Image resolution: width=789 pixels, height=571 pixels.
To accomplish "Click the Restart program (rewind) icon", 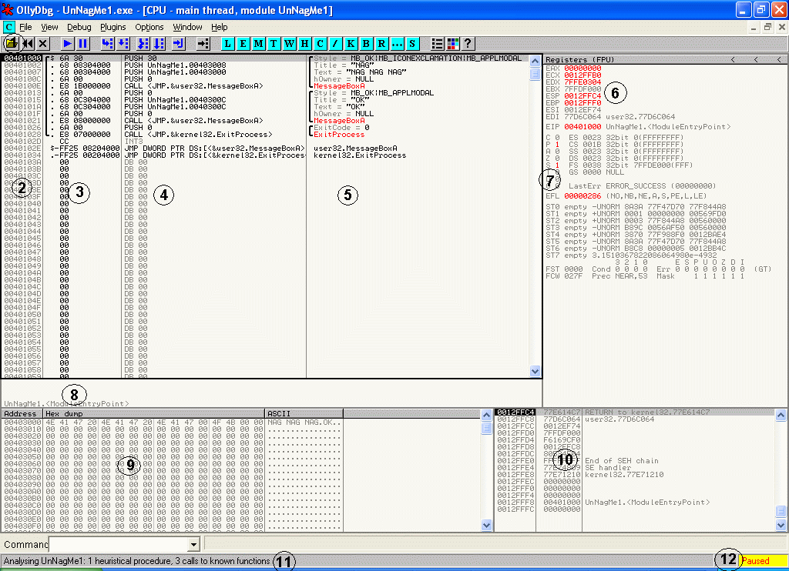I will coord(28,44).
